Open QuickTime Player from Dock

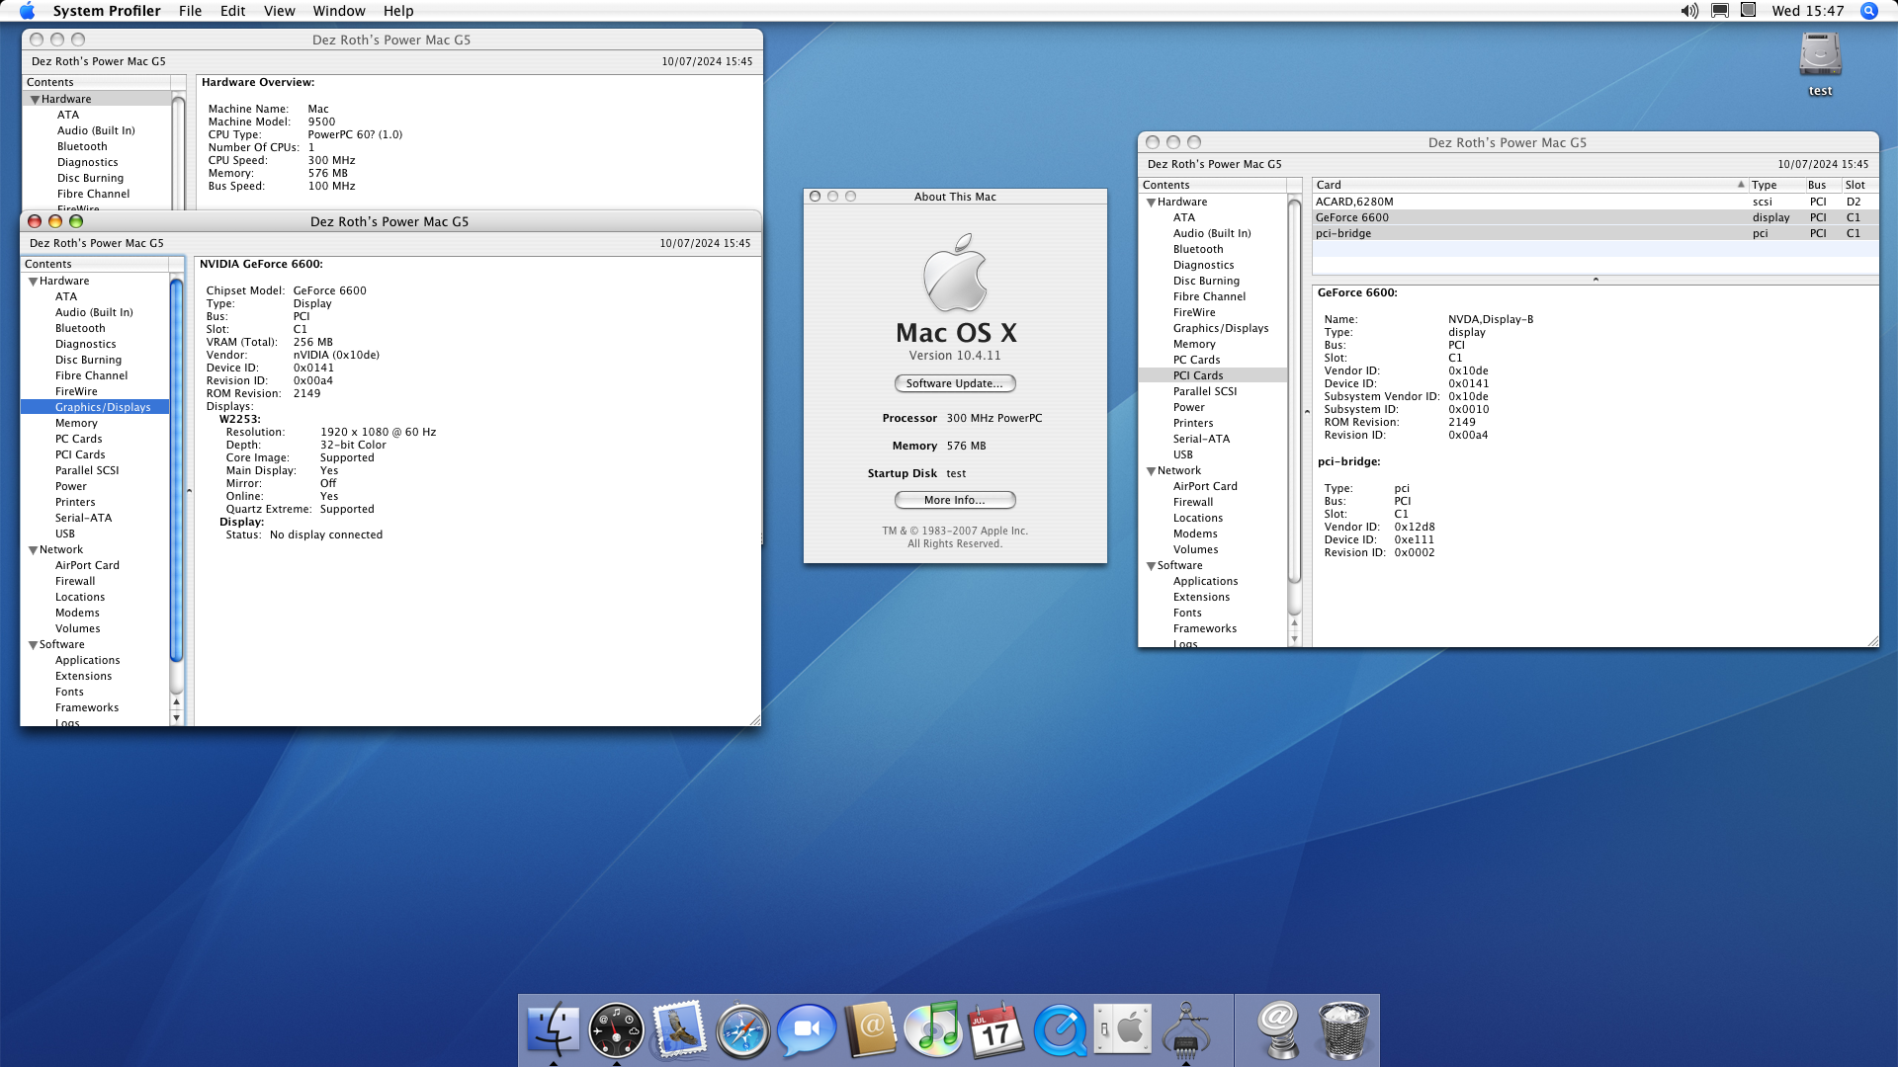(x=1059, y=1029)
